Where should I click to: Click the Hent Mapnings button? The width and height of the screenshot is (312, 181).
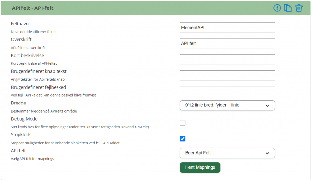pyautogui.click(x=200, y=167)
